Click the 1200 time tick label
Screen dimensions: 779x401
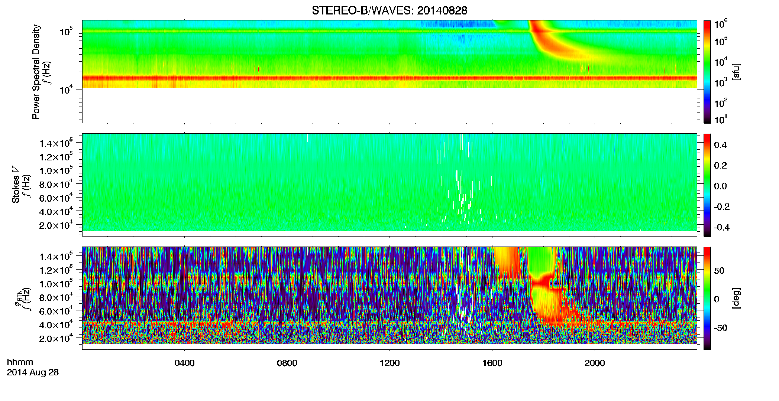[x=389, y=363]
